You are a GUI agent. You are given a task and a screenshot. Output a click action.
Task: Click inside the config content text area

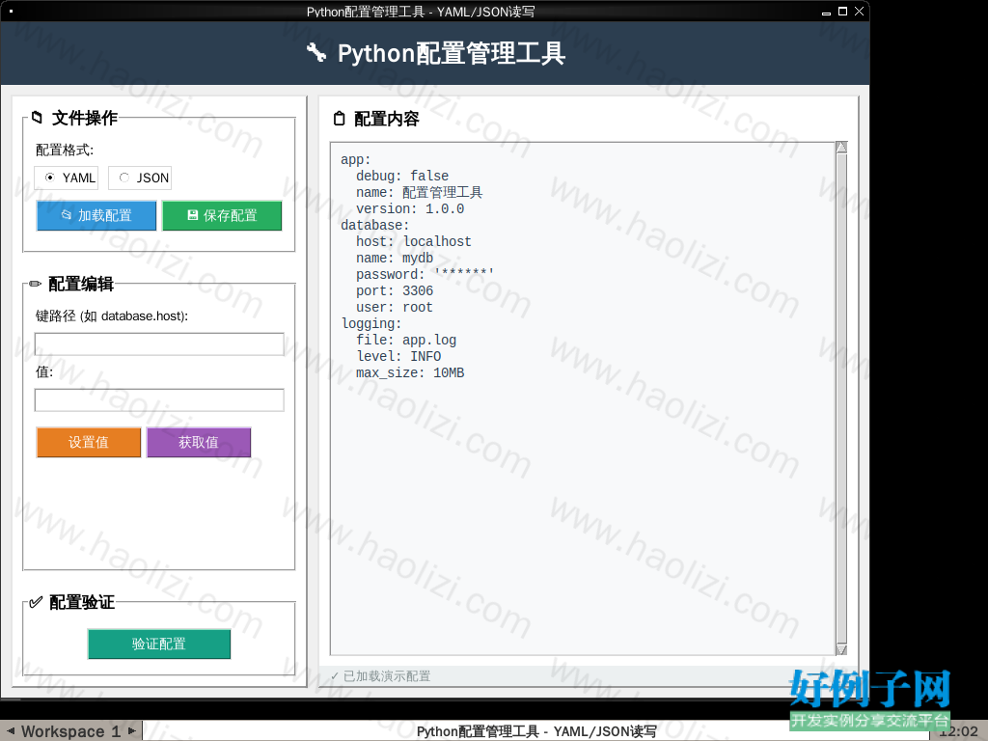click(584, 398)
